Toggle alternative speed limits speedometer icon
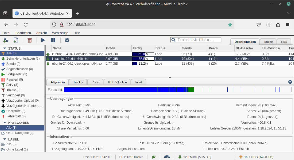294x160 pixels. coord(167,157)
